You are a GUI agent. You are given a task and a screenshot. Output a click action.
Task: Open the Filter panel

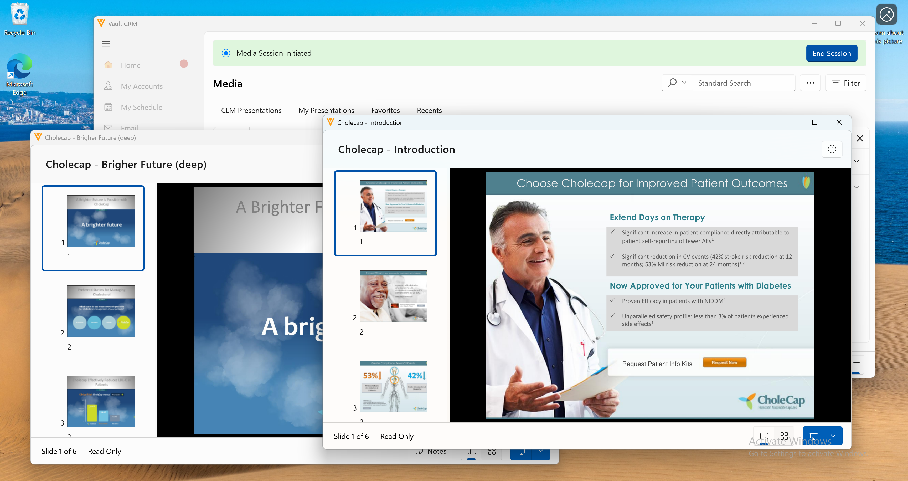[x=845, y=83]
